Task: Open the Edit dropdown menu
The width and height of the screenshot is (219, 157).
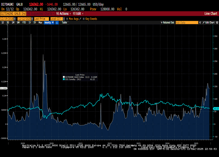Action: tap(78, 14)
